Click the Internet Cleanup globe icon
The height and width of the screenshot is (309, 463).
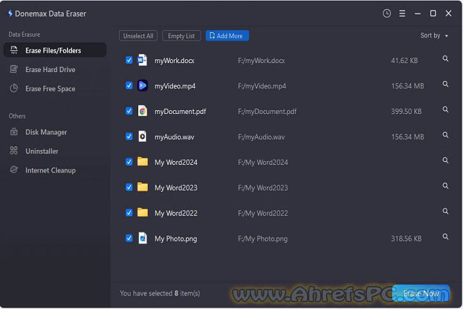coord(14,170)
